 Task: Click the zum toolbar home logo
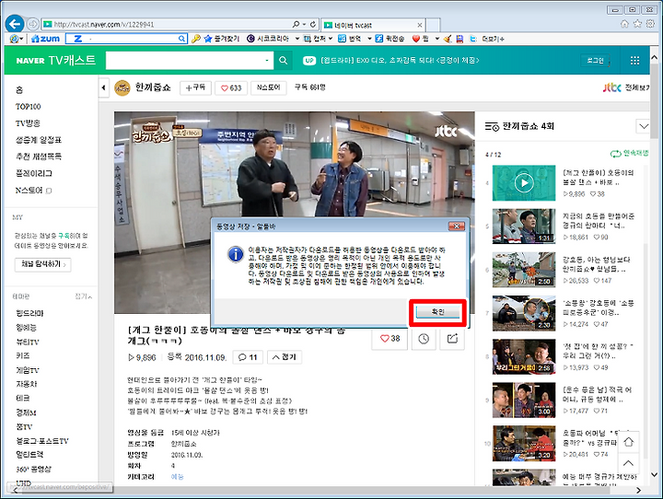click(46, 39)
